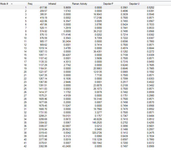
Task: Click Raman activity value 26.1073
Action: (98, 89)
